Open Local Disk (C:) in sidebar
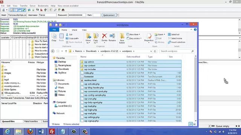The image size is (241, 135). [63, 106]
